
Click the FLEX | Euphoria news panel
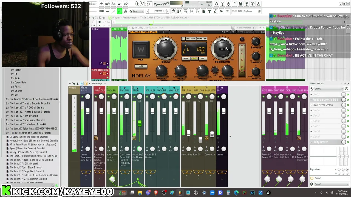(246, 11)
